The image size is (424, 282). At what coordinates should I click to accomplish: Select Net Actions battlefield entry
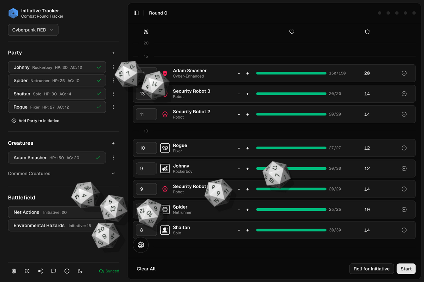[x=57, y=212]
